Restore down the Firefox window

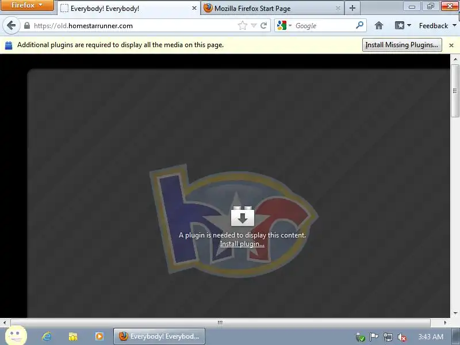(x=430, y=6)
